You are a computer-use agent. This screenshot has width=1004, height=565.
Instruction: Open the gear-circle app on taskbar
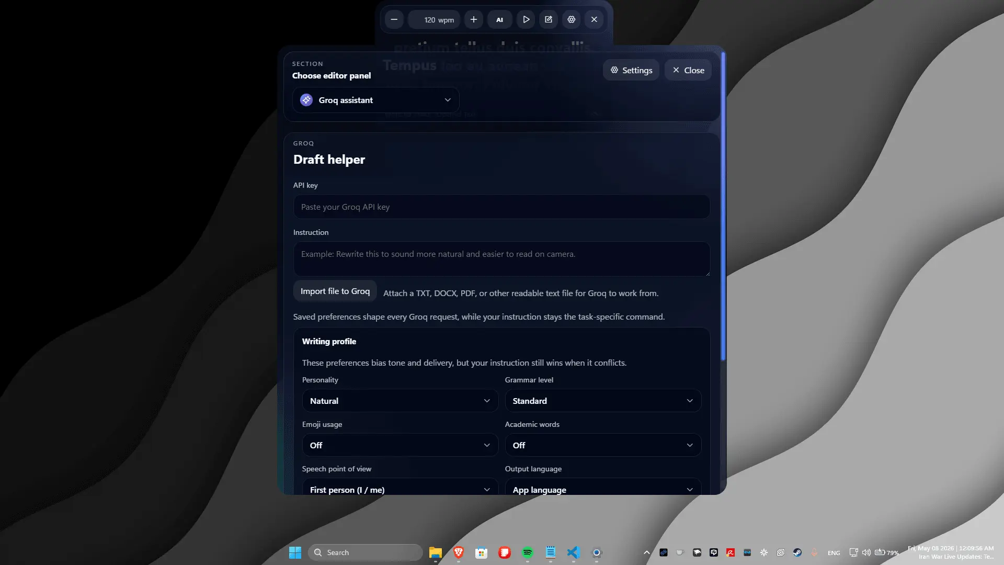597,552
